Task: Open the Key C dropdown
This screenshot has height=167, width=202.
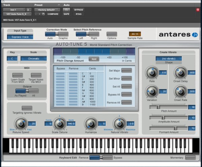Action: tap(12, 59)
